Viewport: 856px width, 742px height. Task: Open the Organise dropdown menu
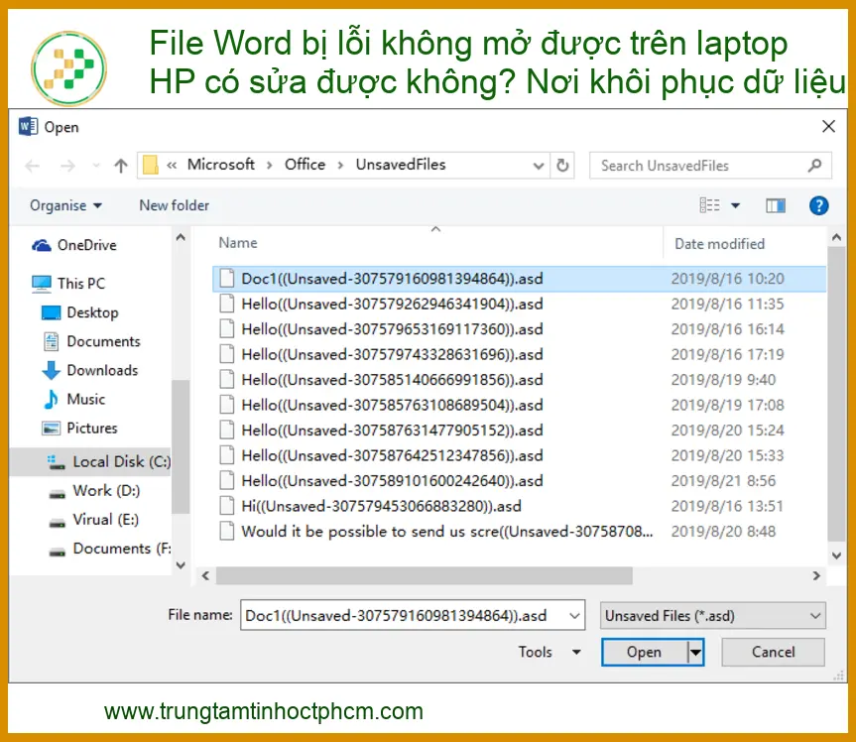[65, 205]
